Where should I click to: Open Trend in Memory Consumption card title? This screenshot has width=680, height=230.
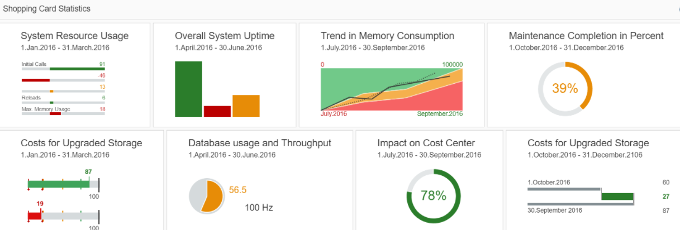387,36
